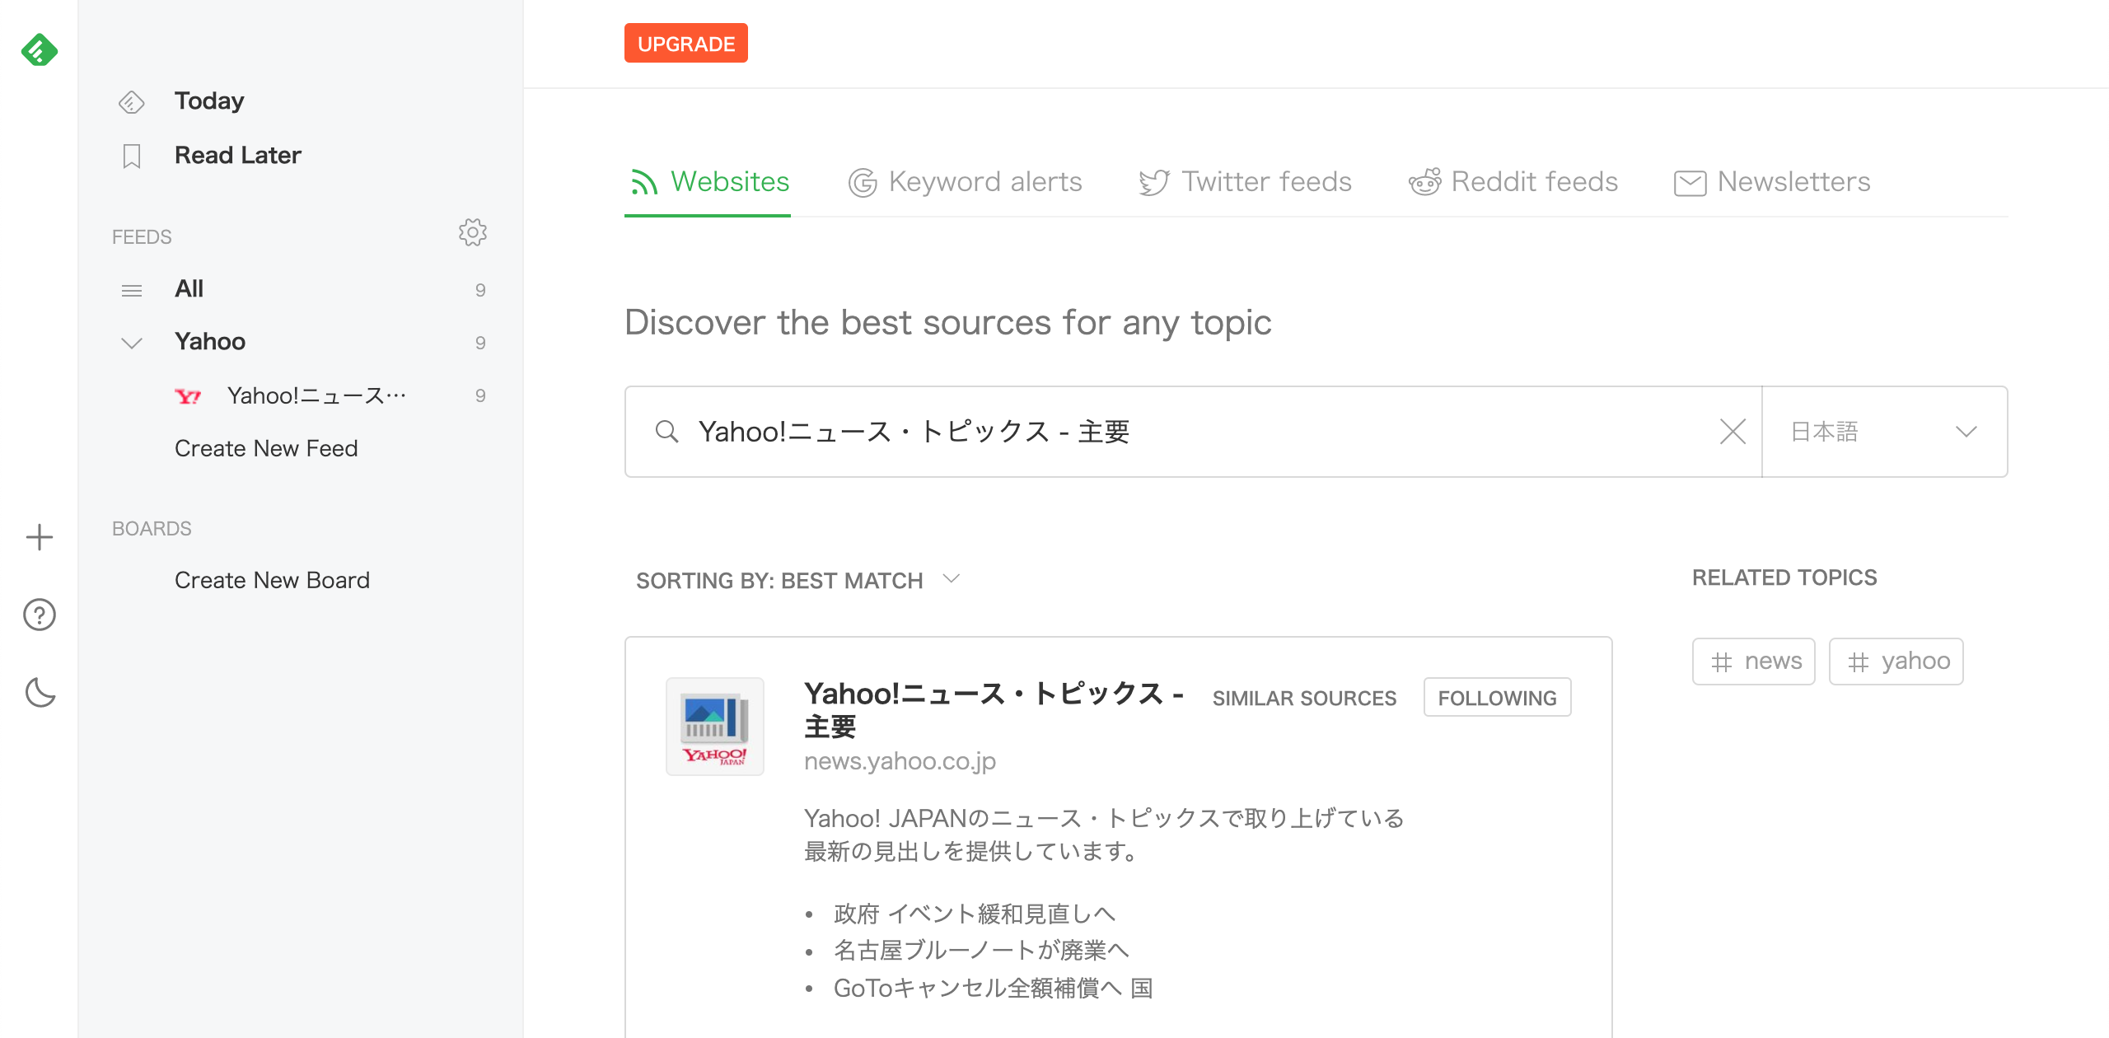Switch to the Newsletters tab
Viewport: 2109px width, 1038px height.
(x=1772, y=182)
